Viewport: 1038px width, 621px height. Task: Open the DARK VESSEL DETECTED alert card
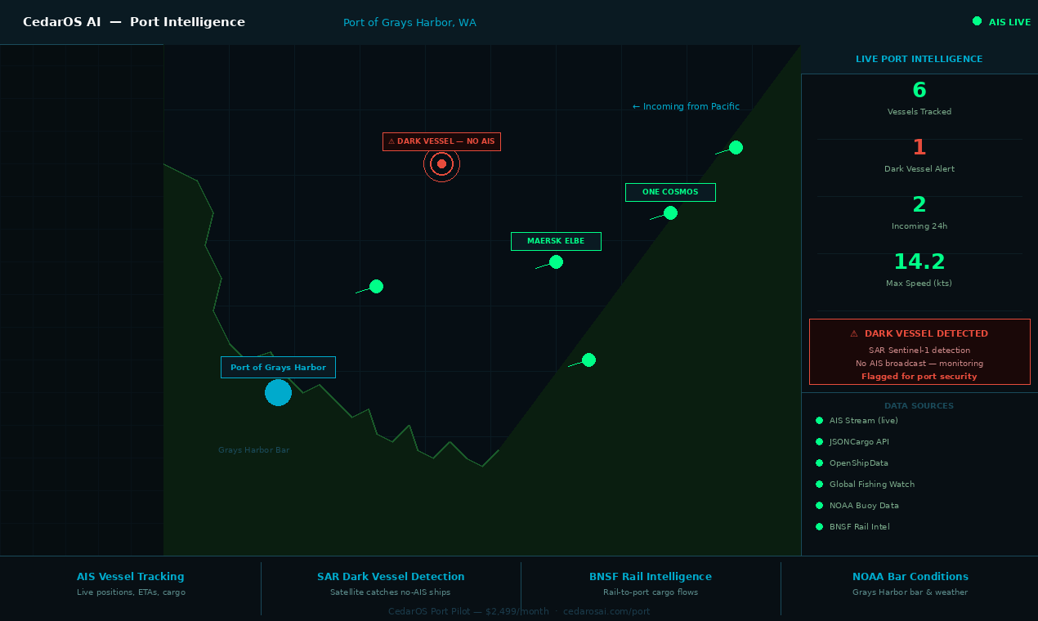(919, 351)
